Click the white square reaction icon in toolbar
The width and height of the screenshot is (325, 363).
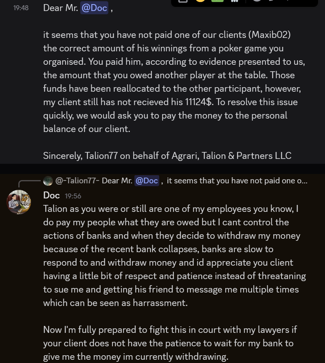point(183,1)
